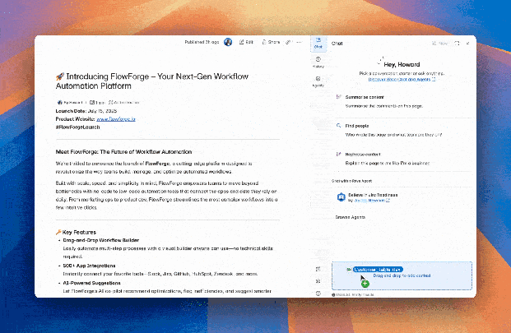Open the Agents tab in the side rail
The height and width of the screenshot is (333, 511).
pos(318,81)
